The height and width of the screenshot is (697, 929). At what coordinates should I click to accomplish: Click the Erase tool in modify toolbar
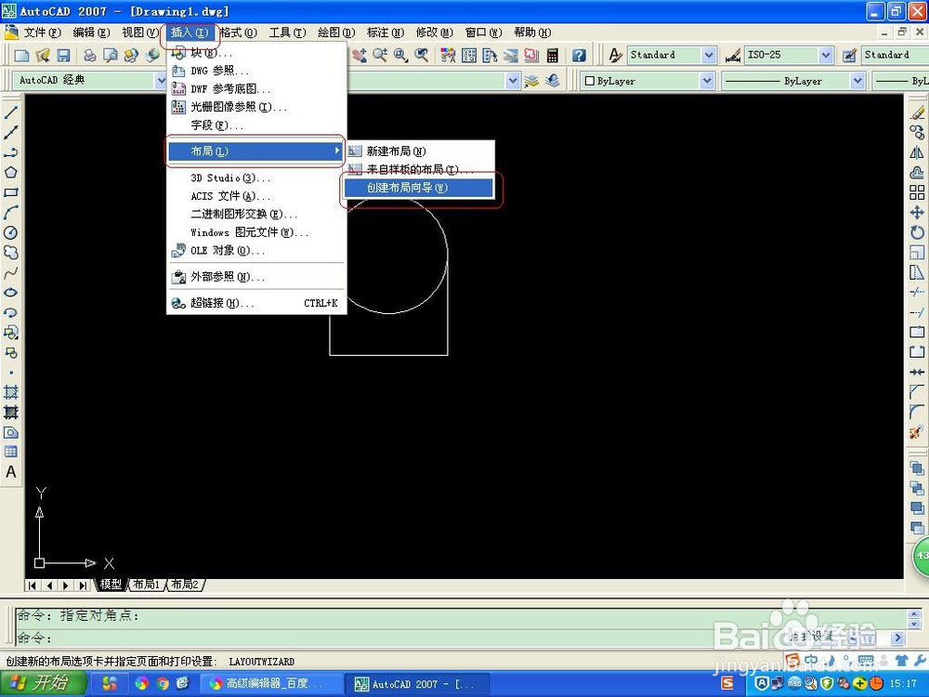917,112
